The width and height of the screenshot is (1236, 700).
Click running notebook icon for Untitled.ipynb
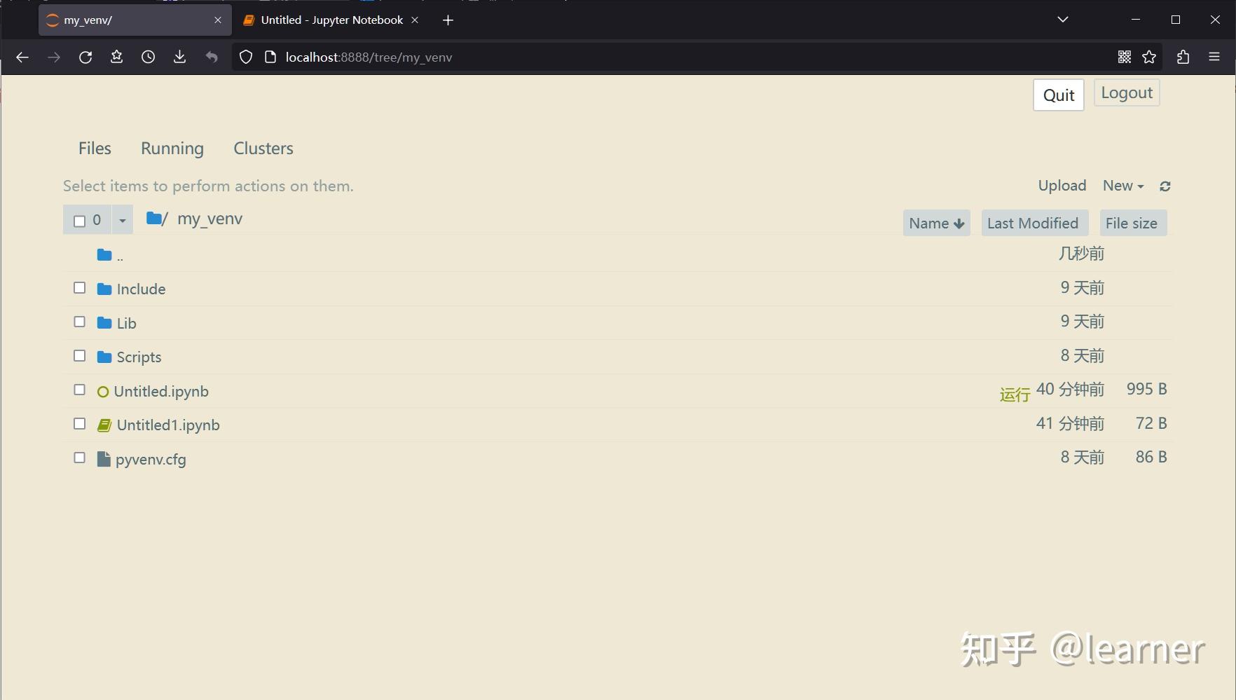coord(103,392)
